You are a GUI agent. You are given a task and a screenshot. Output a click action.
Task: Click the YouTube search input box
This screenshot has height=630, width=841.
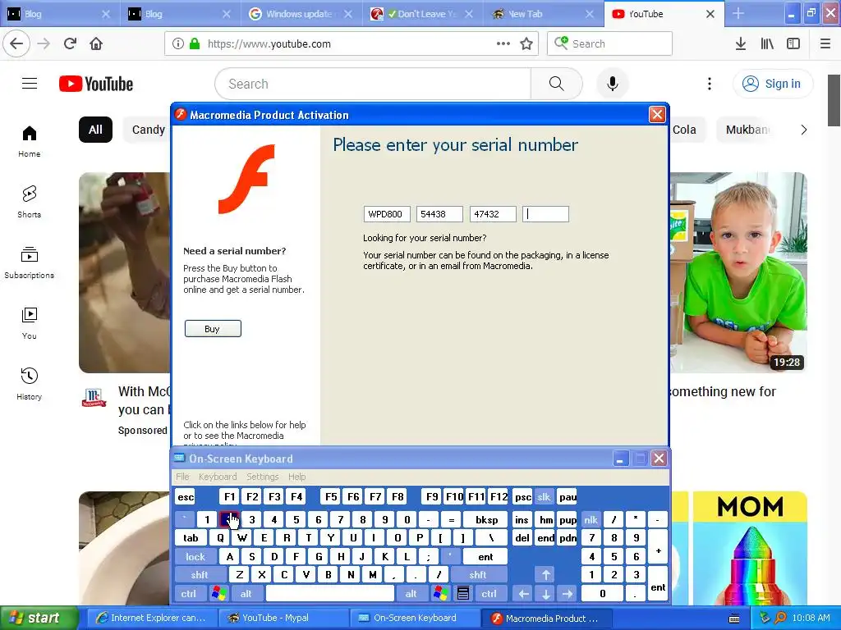pos(374,84)
